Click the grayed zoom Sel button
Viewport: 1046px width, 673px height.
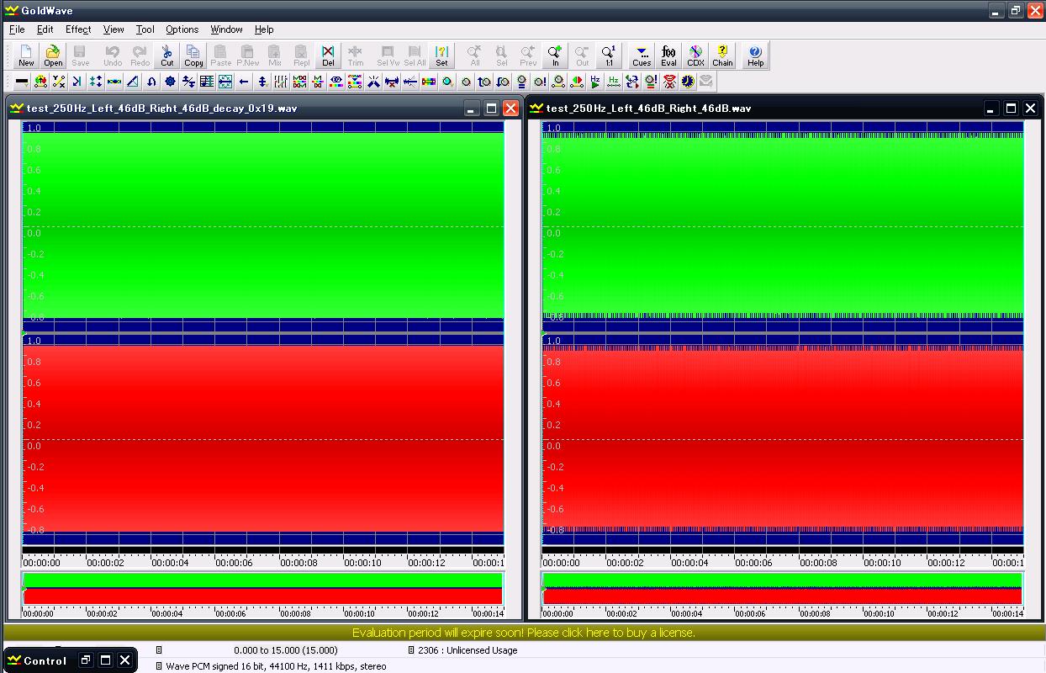501,56
